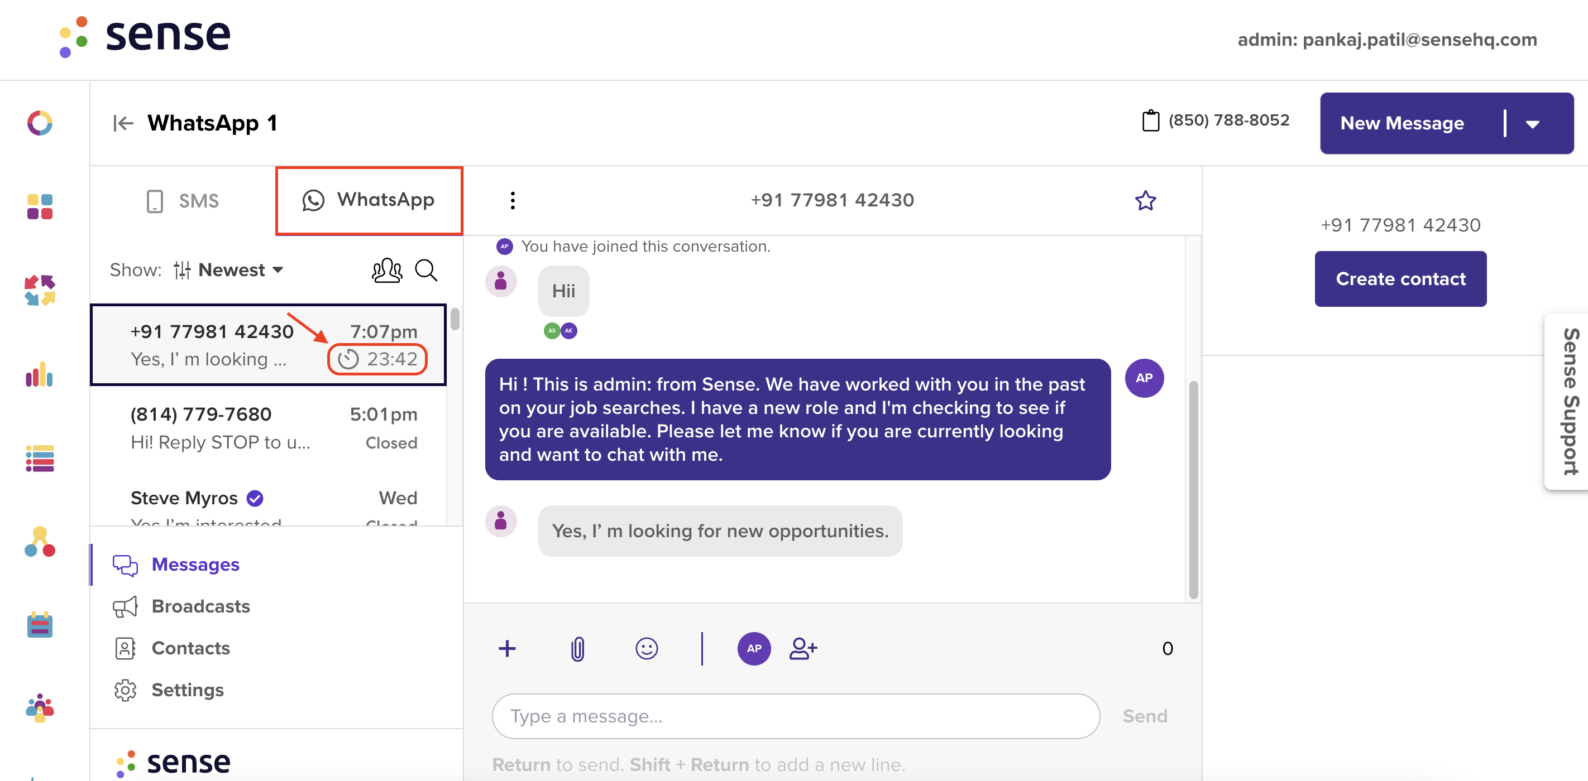Viewport: 1588px width, 781px height.
Task: Click the +91 77981 42430 chat header title
Action: [831, 200]
